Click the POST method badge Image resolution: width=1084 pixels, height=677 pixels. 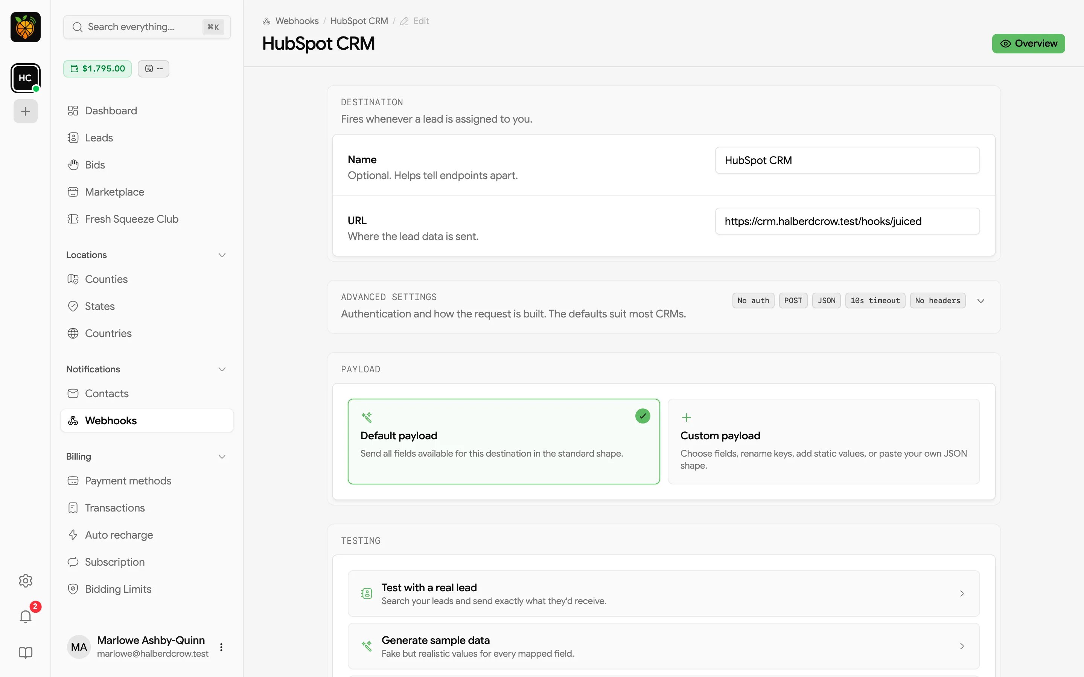793,301
